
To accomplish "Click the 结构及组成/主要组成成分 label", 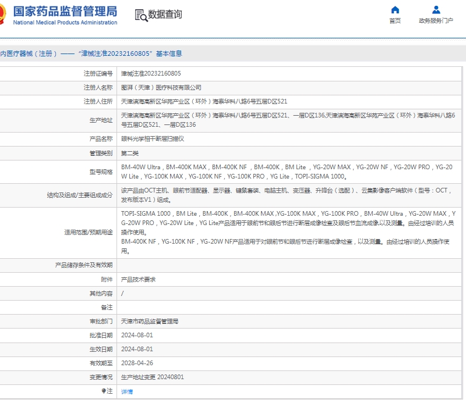I will tap(80, 195).
